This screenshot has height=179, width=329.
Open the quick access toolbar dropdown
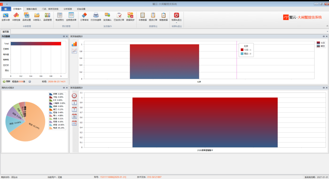[x=7, y=4]
